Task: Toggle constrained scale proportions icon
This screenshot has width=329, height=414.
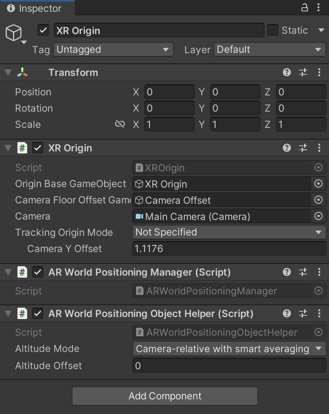Action: pos(120,124)
